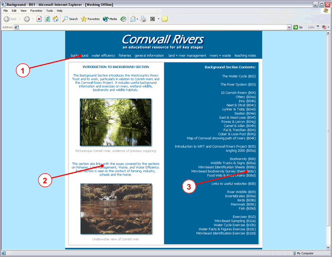Open the Media pane

(x=110, y=19)
